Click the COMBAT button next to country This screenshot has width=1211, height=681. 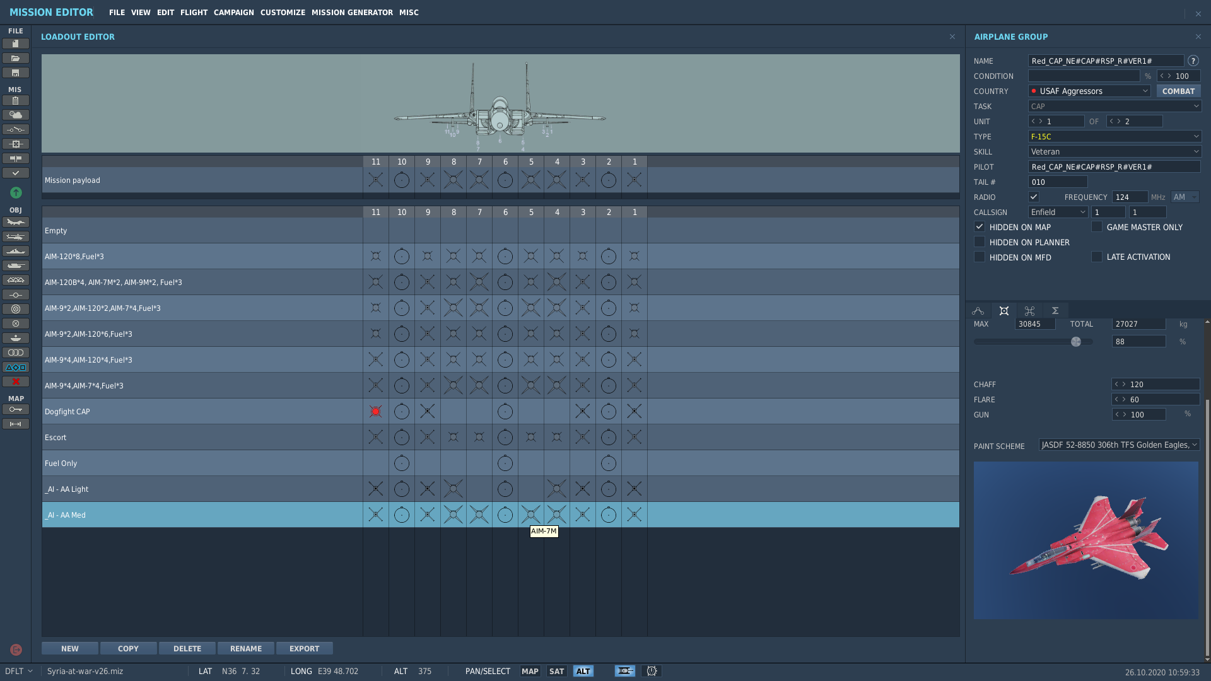click(x=1178, y=91)
